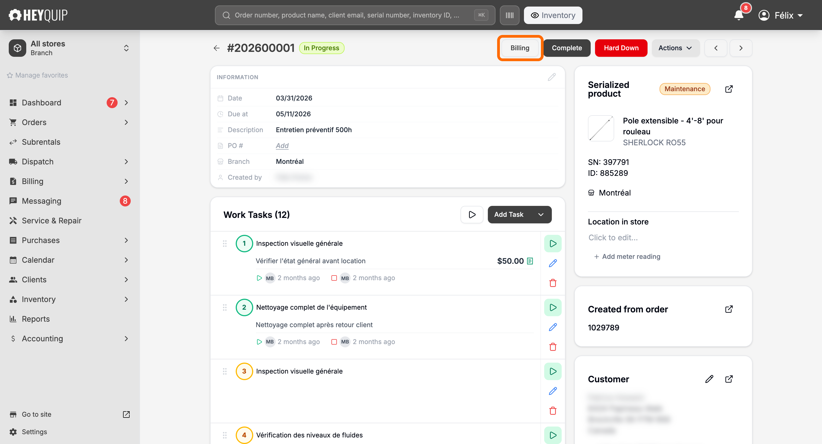The height and width of the screenshot is (444, 822).
Task: Open the All stores branch selector
Action: (69, 48)
